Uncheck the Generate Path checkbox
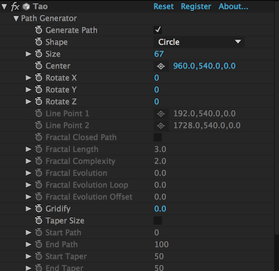 [158, 30]
